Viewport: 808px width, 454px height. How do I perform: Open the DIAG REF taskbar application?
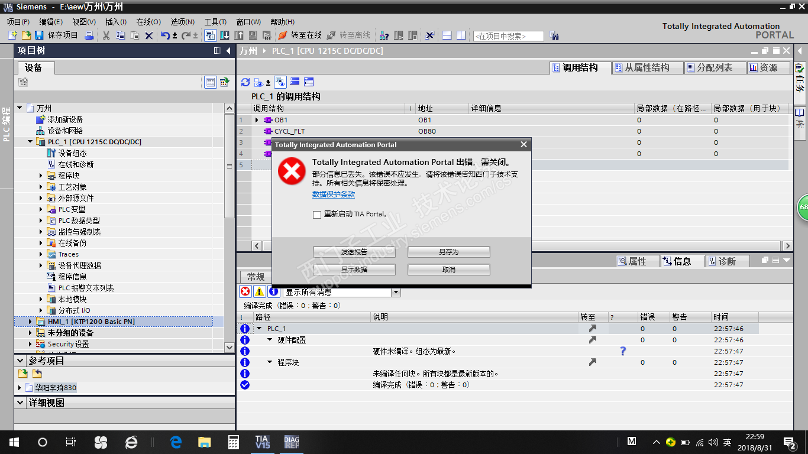(x=291, y=442)
